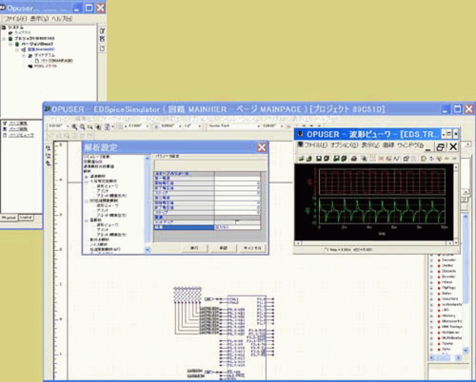Expand the Memory category in the parts list
This screenshot has width=476, height=382.
point(431,316)
